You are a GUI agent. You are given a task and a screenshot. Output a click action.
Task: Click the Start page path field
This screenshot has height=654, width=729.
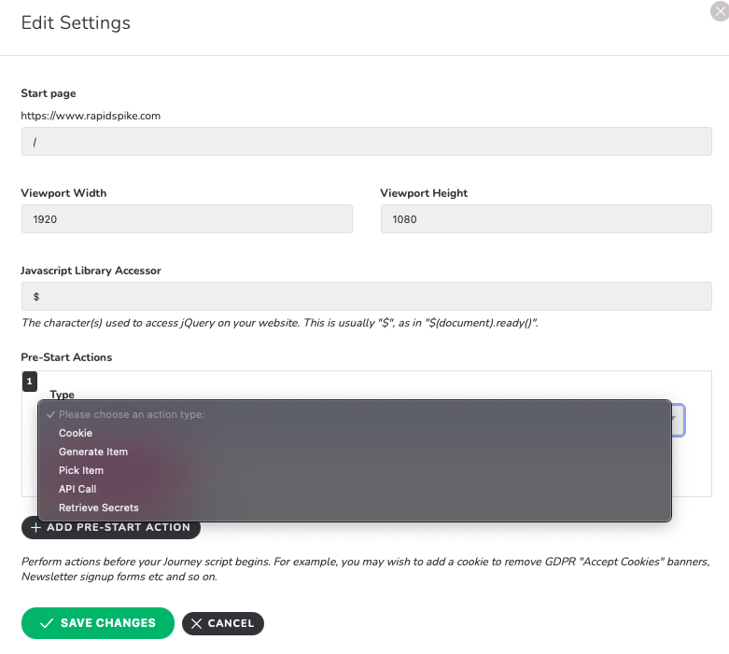366,141
